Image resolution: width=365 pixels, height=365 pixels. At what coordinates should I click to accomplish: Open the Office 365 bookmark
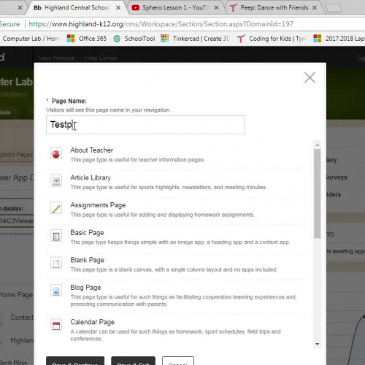[x=87, y=39]
